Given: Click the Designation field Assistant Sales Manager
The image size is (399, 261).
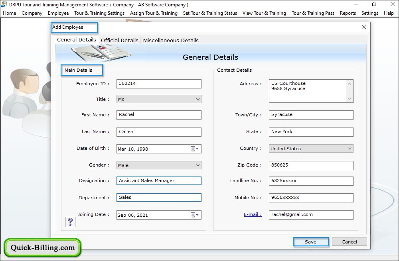Looking at the screenshot, I should (x=159, y=181).
